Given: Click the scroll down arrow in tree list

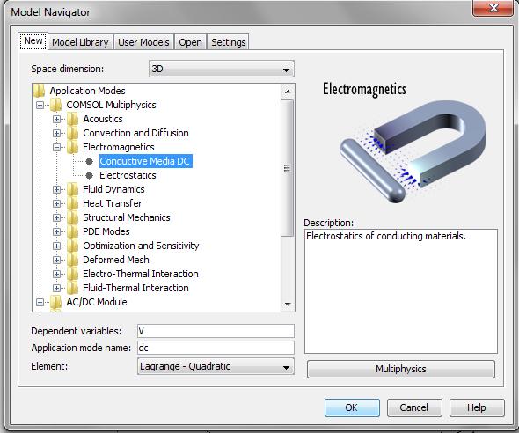Looking at the screenshot, I should point(288,304).
